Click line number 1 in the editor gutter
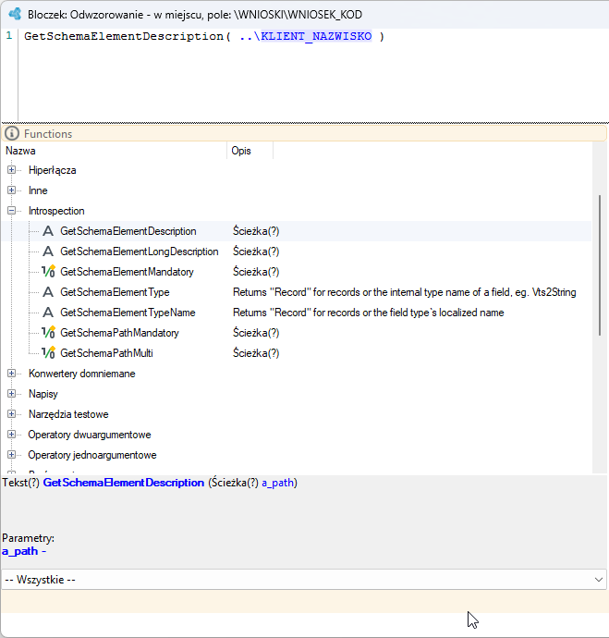 9,36
